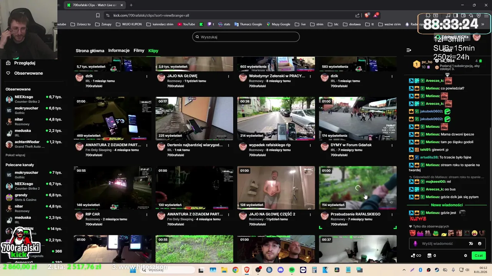Click the share icon in address bar
Screen dimensions: 492x276
357,15
